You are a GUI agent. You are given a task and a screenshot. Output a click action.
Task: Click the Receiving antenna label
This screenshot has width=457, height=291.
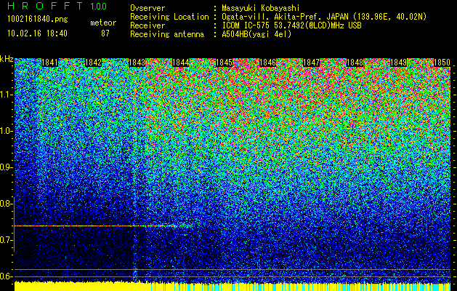pos(167,34)
